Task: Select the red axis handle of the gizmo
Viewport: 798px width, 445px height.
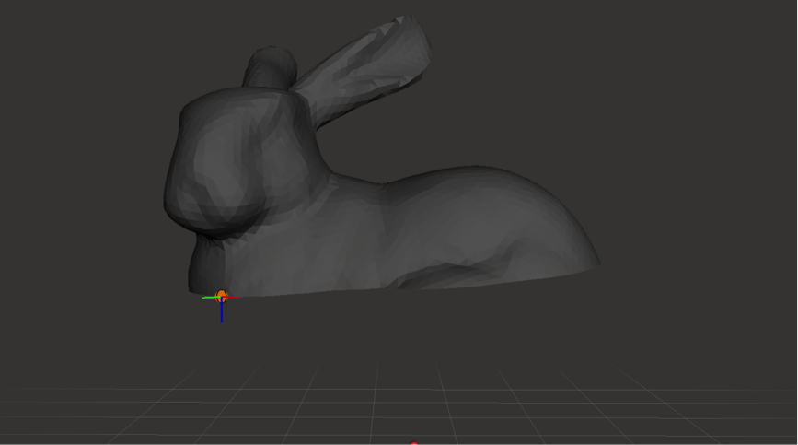Action: pos(234,297)
